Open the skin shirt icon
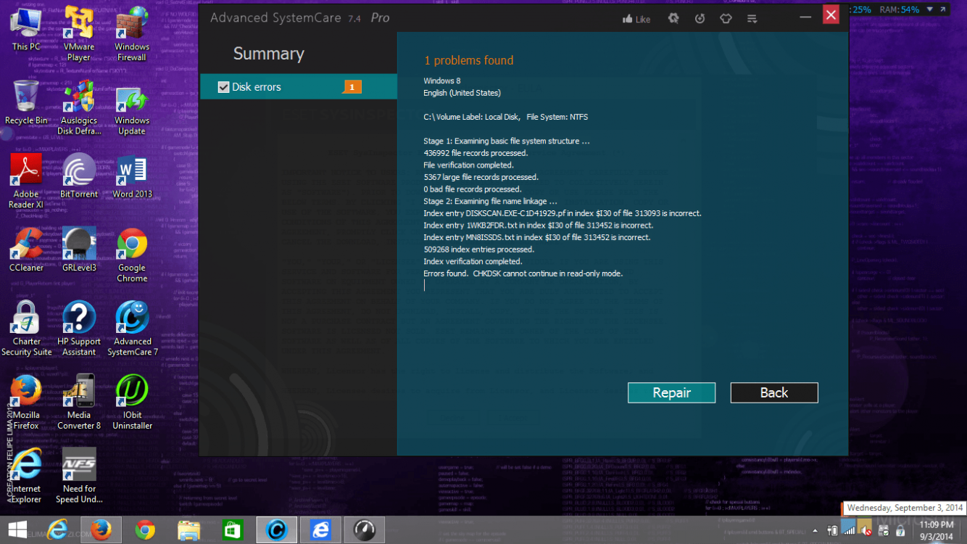The height and width of the screenshot is (544, 967). 726,18
